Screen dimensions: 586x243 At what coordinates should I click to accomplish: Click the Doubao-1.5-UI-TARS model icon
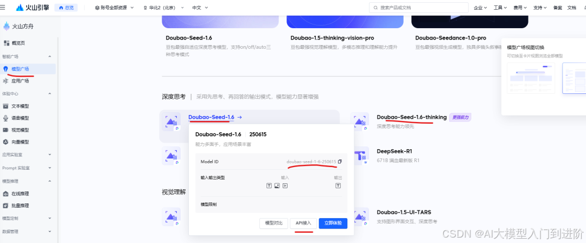pyautogui.click(x=360, y=217)
